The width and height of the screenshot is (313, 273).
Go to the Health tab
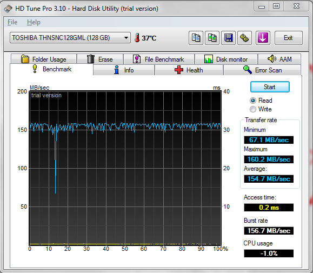(189, 70)
